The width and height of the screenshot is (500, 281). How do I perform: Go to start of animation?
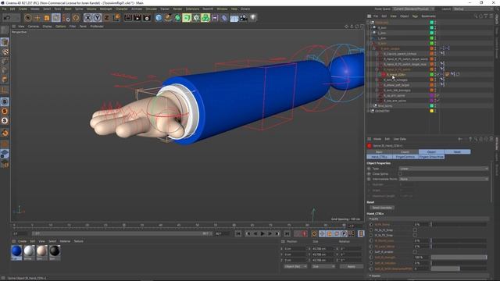(238, 234)
